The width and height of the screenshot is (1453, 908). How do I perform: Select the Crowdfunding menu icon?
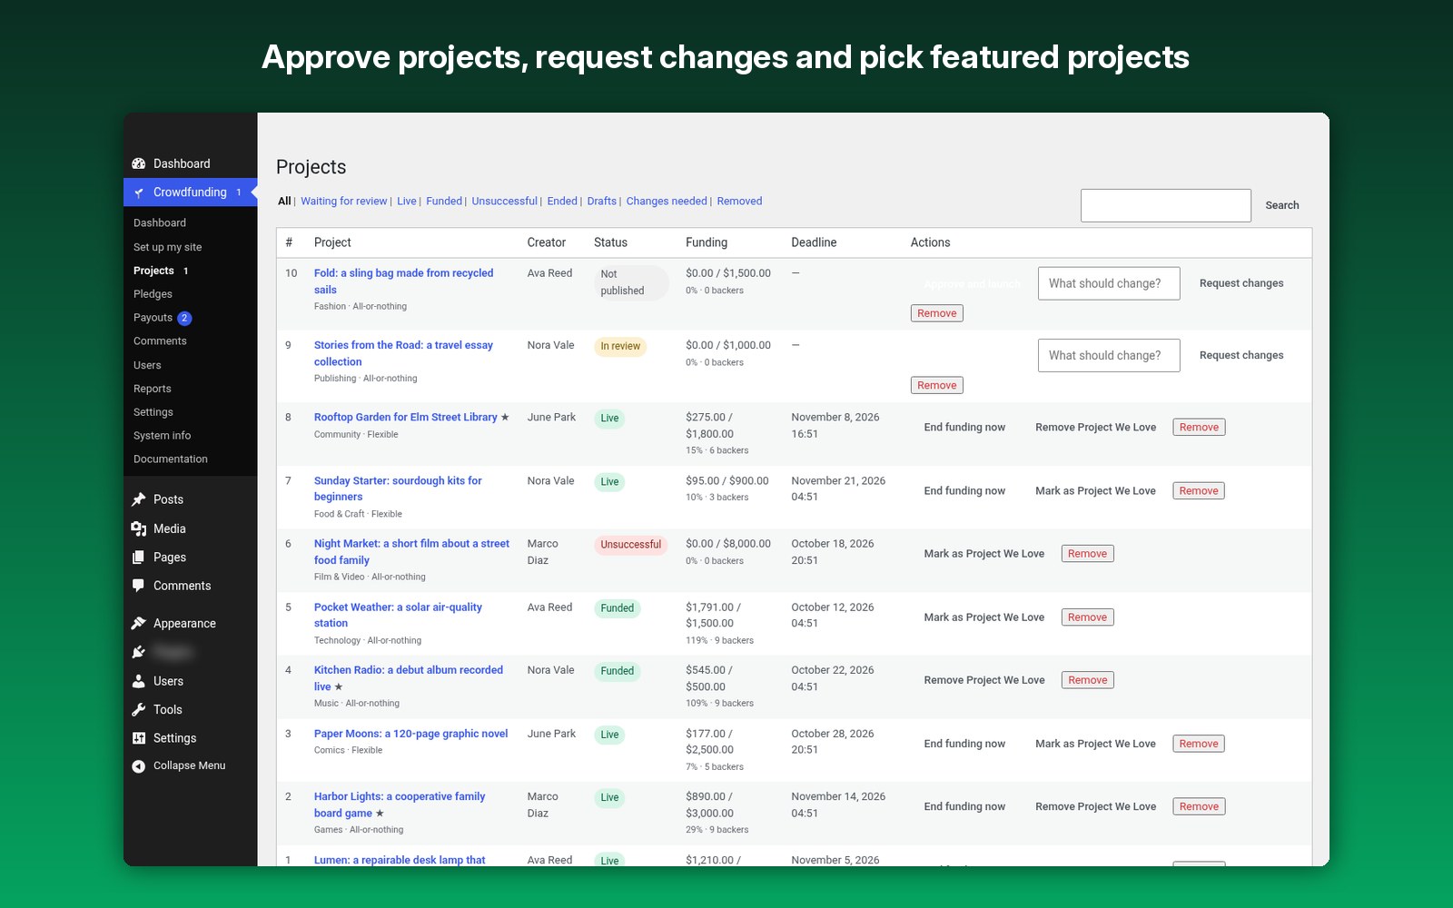[139, 192]
